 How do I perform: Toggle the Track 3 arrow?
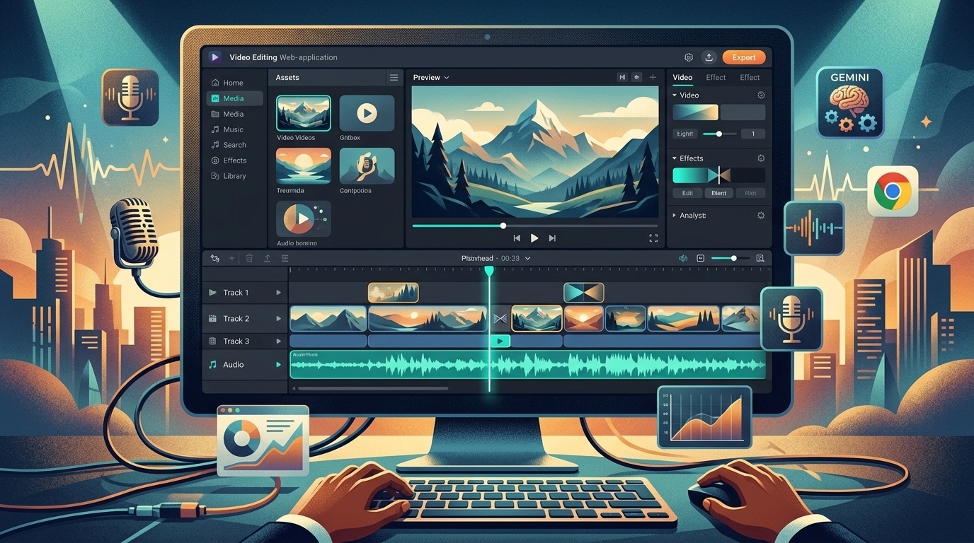[x=279, y=341]
